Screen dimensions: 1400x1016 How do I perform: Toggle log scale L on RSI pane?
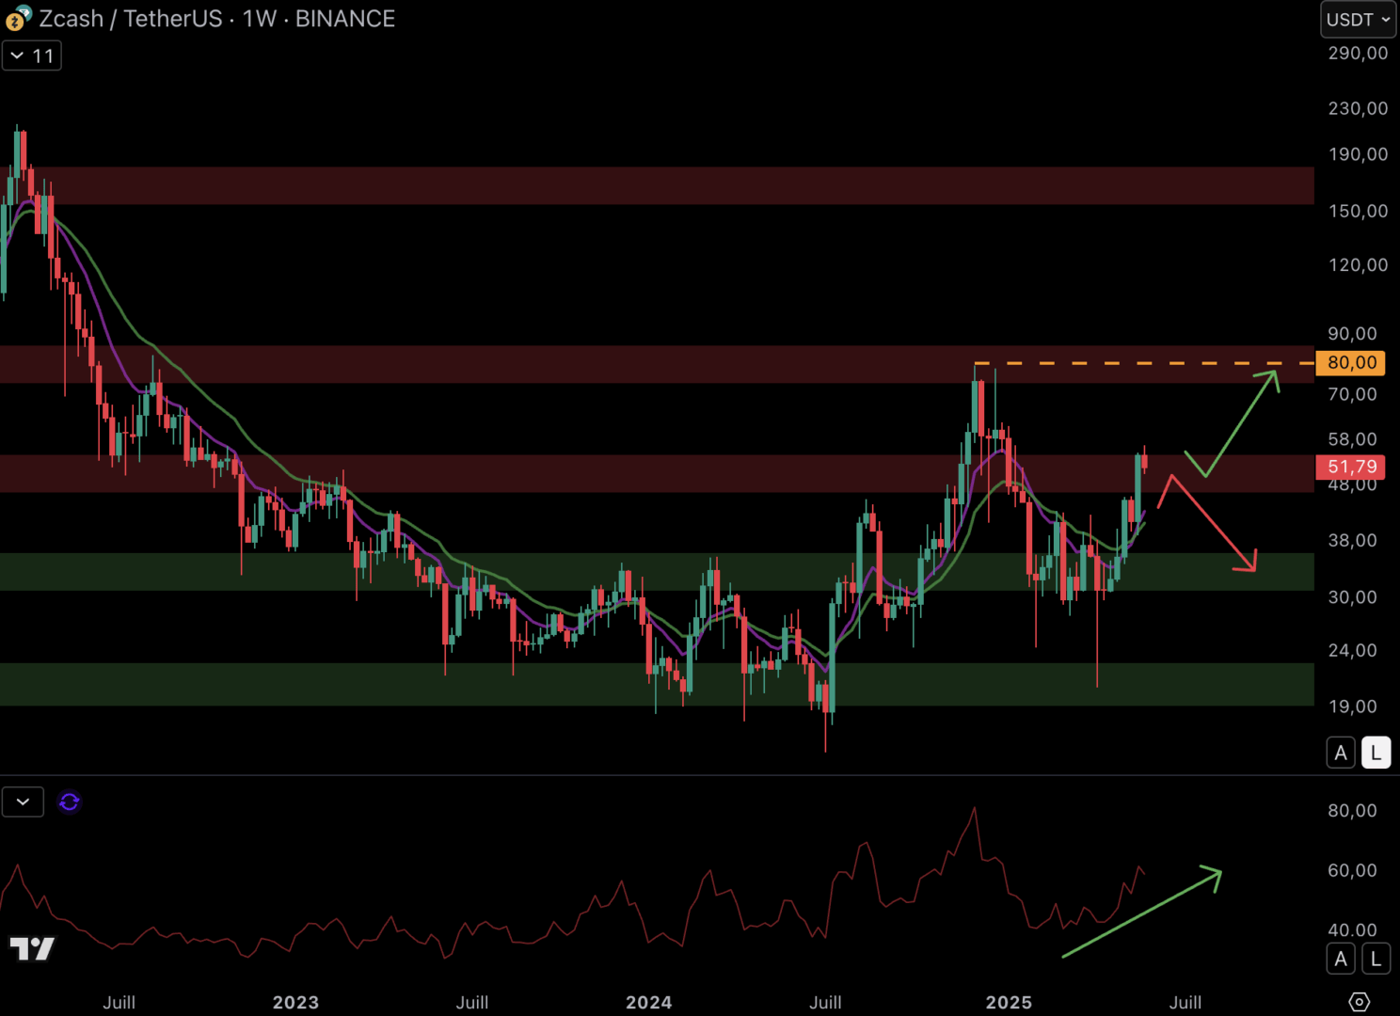[1376, 959]
